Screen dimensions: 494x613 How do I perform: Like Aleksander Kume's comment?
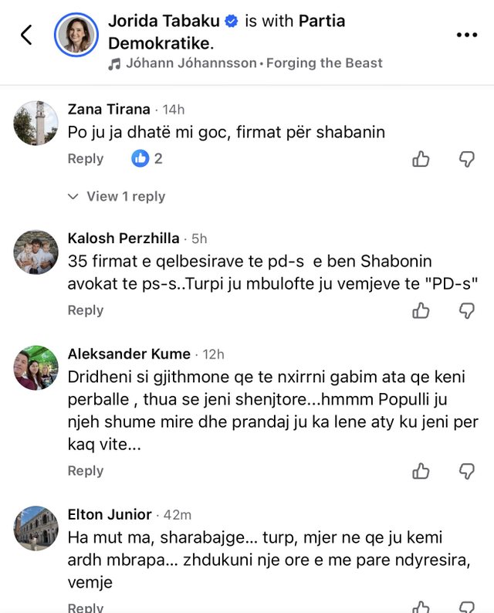421,471
